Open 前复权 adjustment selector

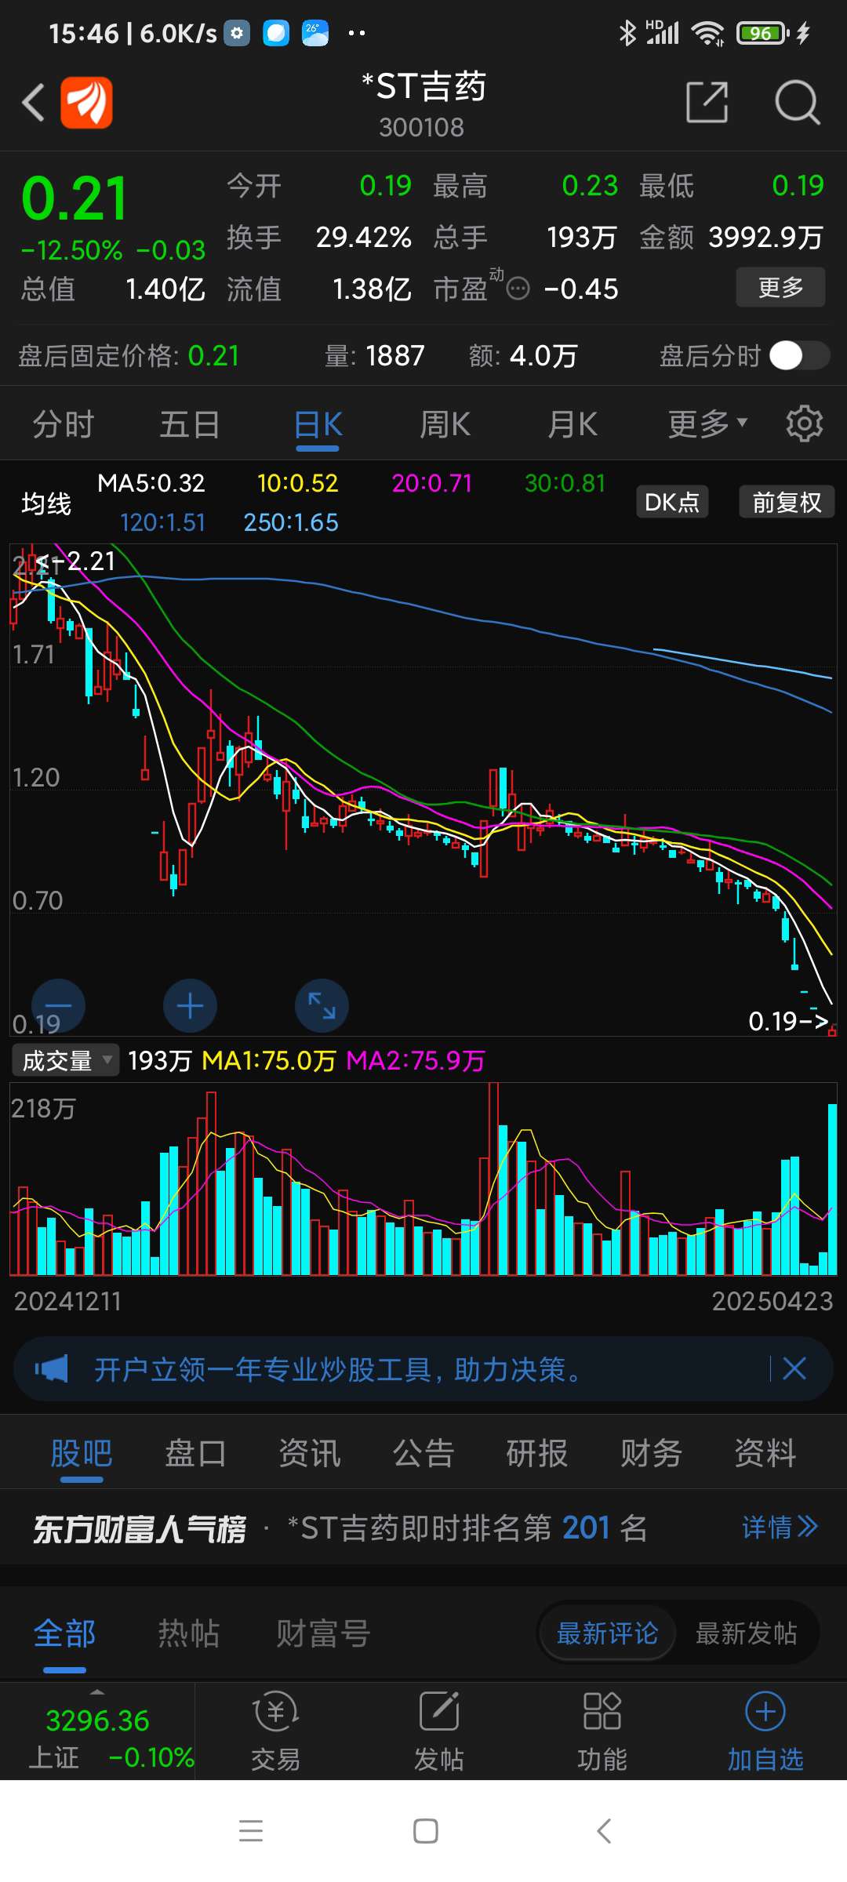(787, 502)
